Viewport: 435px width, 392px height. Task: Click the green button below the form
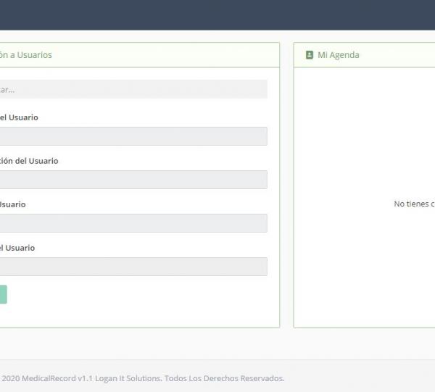click(x=4, y=294)
